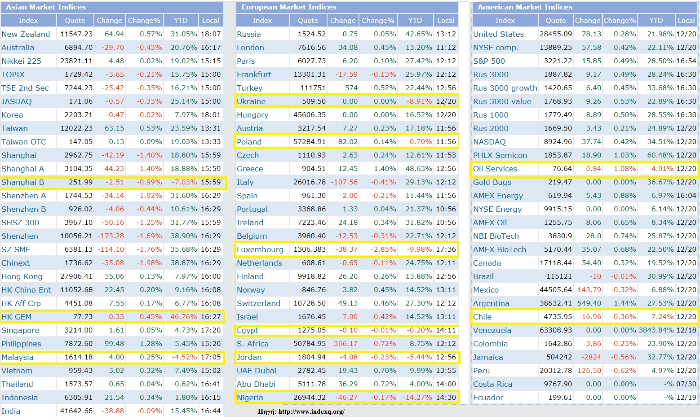Viewport: 700px width, 420px height.
Task: Select the PHLX Semicon index link
Action: coord(500,155)
